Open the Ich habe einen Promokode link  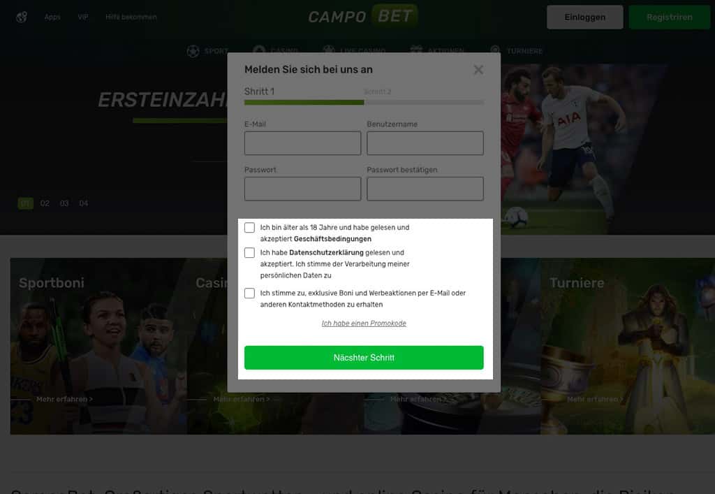pyautogui.click(x=364, y=324)
